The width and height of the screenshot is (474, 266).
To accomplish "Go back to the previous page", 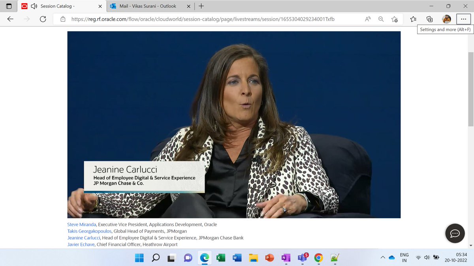I will click(x=10, y=19).
